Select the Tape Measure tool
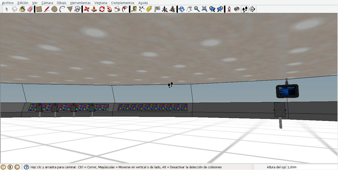Image resolution: width=338 pixels, height=170 pixels. [134, 9]
